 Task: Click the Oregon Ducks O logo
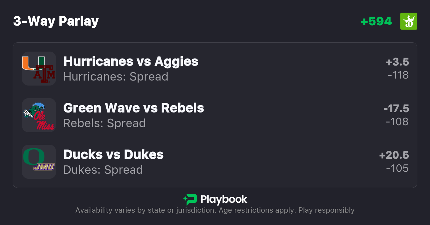click(33, 156)
